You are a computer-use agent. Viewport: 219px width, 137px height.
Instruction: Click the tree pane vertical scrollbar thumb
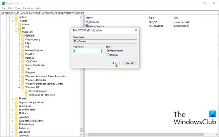pyautogui.click(x=81, y=130)
